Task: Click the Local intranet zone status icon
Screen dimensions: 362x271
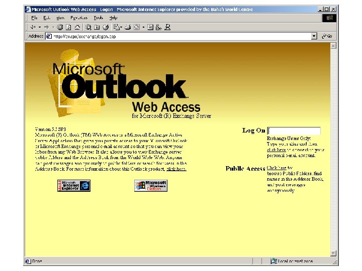Action: (x=274, y=261)
